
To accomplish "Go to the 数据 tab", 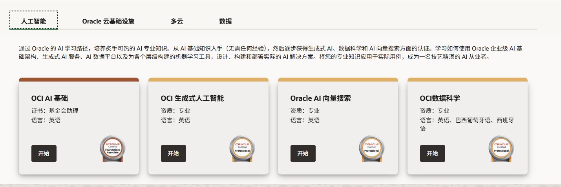I will (x=225, y=21).
